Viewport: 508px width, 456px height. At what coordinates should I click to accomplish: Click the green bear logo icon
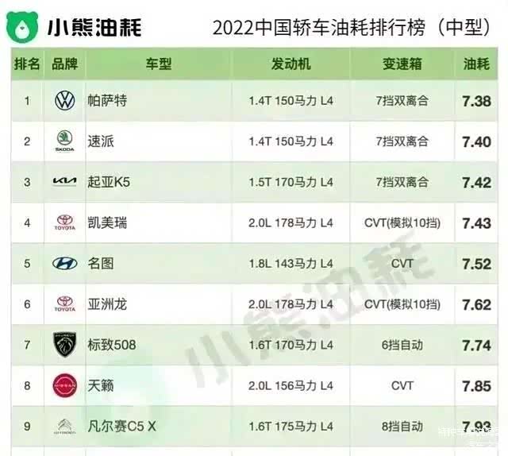(x=24, y=25)
